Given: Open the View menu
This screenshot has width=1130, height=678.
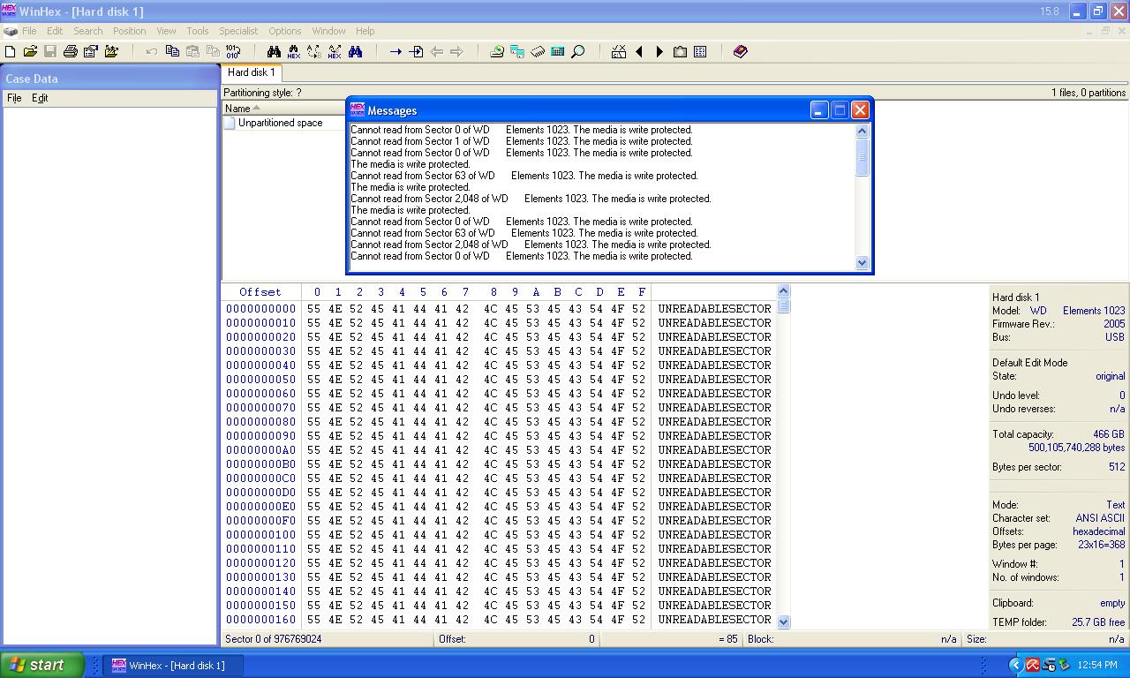Looking at the screenshot, I should pyautogui.click(x=166, y=31).
